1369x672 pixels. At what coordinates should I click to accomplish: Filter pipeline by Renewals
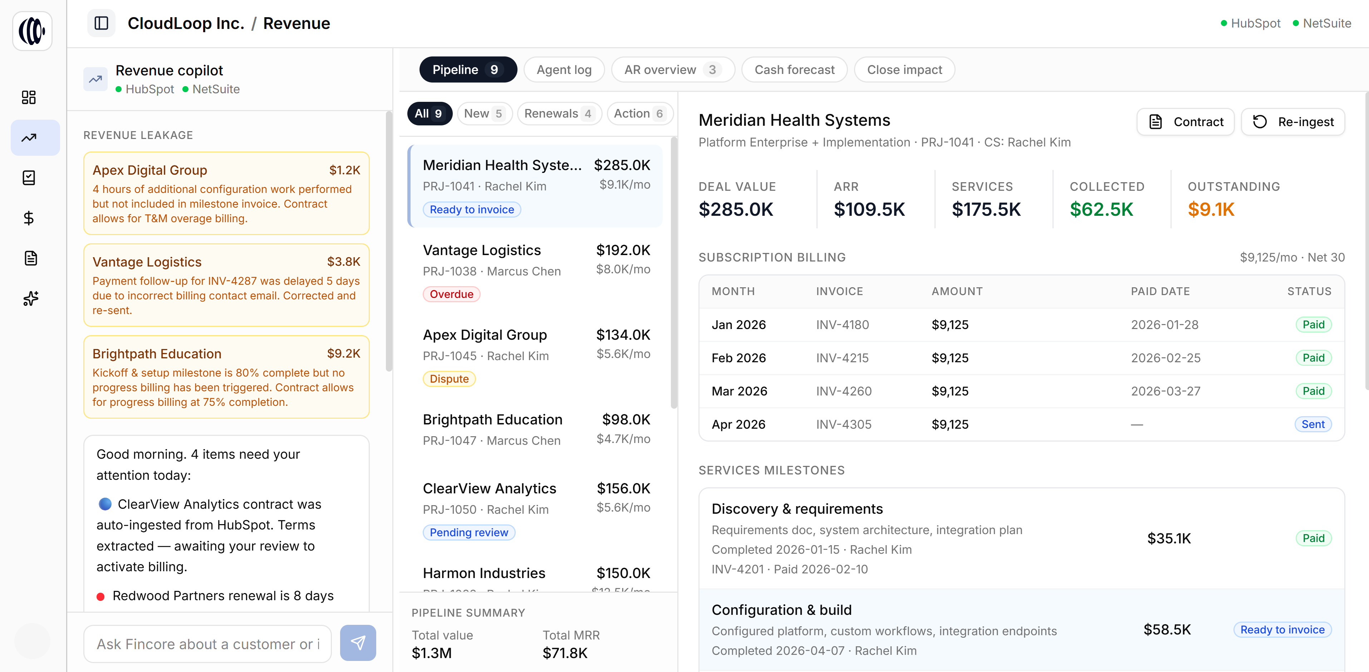(559, 114)
